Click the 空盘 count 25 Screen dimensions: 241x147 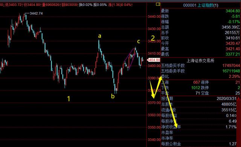coord(238,93)
